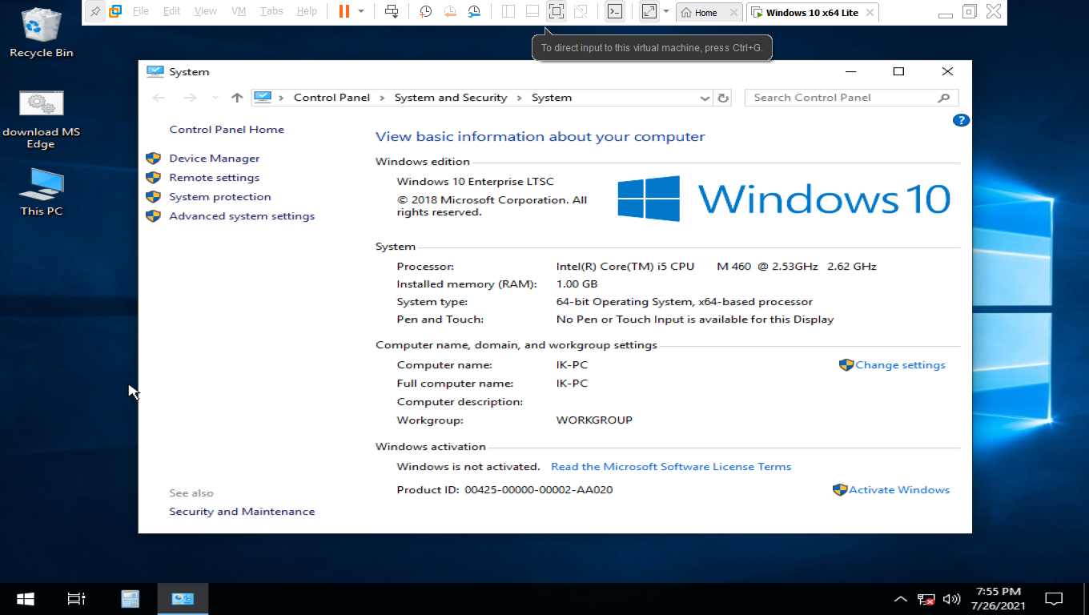Click the System window title icon
The image size is (1089, 615).
(x=155, y=72)
